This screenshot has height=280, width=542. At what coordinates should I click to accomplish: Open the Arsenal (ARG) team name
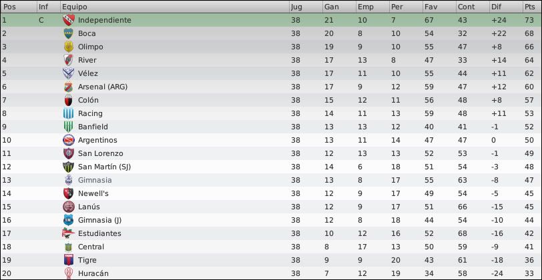[103, 87]
